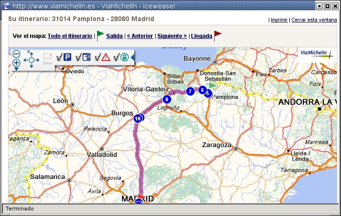Toggle the parking layer checkbox
Image resolution: width=341 pixels, height=216 pixels.
point(60,57)
